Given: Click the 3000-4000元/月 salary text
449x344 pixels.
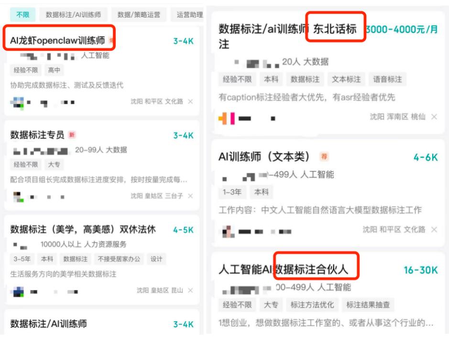Looking at the screenshot, I should pos(402,30).
